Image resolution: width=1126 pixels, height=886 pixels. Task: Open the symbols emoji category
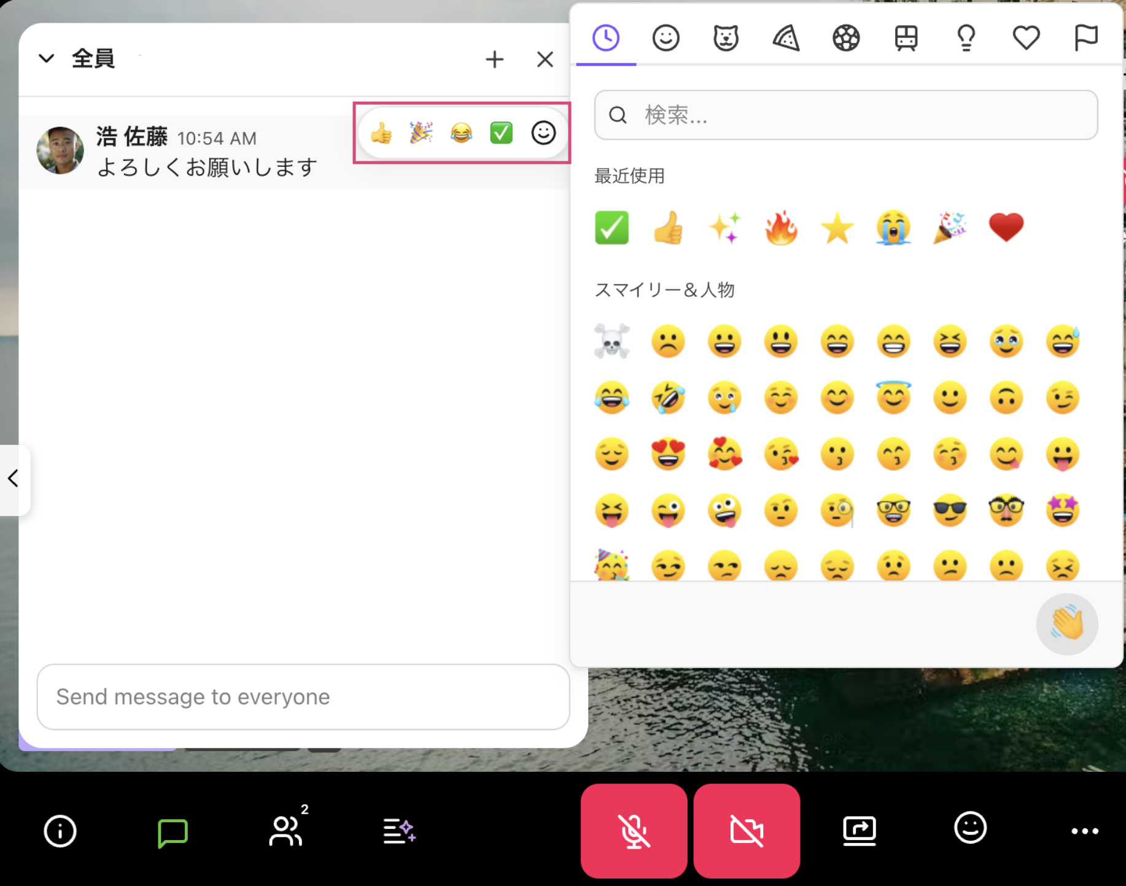point(1026,37)
